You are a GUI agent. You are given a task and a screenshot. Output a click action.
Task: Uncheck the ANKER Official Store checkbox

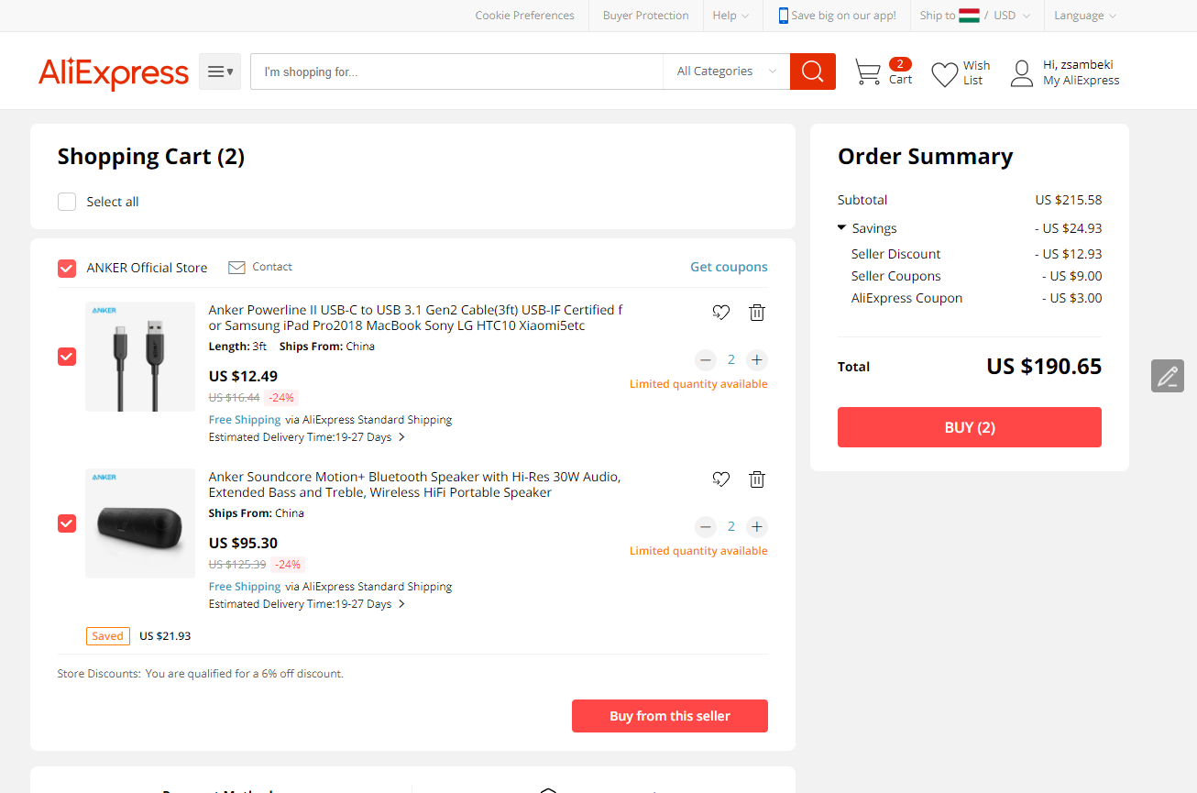[67, 268]
